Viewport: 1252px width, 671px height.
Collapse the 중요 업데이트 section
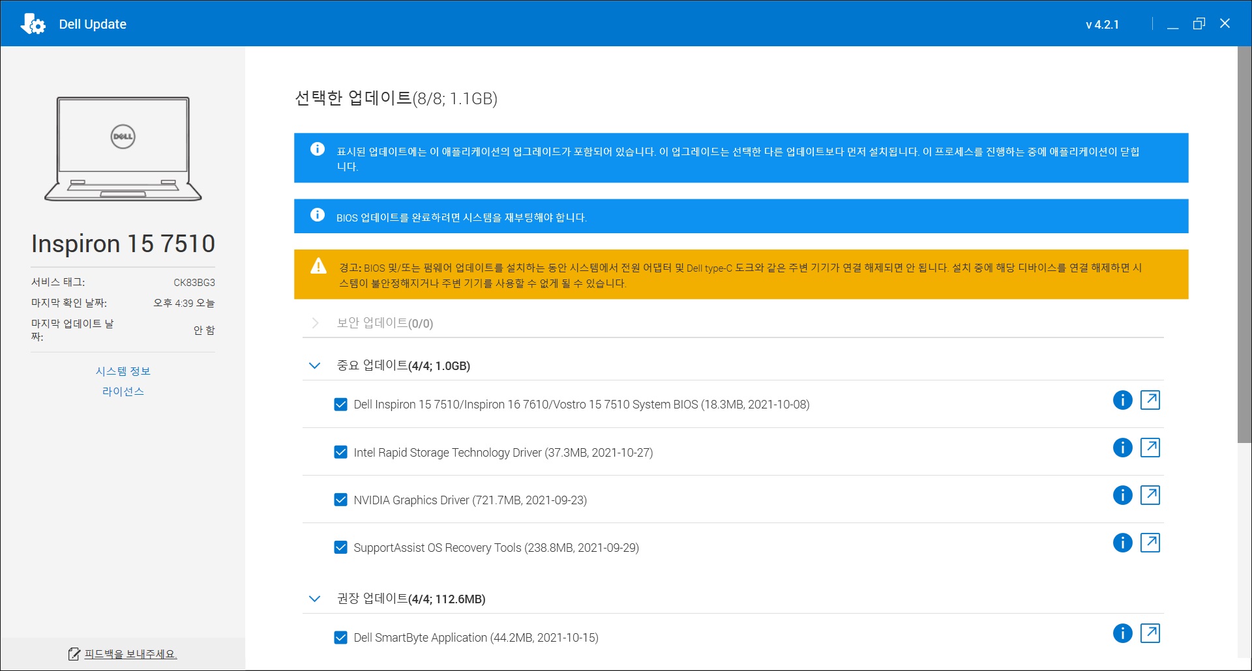click(314, 365)
